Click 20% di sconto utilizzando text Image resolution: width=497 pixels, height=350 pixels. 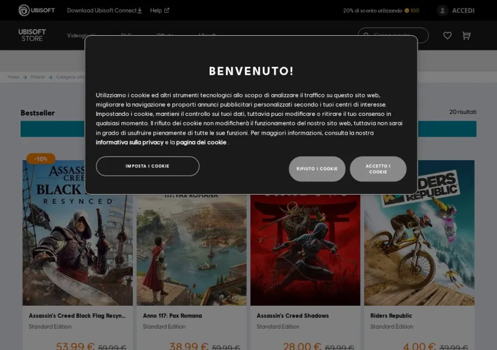pos(372,11)
